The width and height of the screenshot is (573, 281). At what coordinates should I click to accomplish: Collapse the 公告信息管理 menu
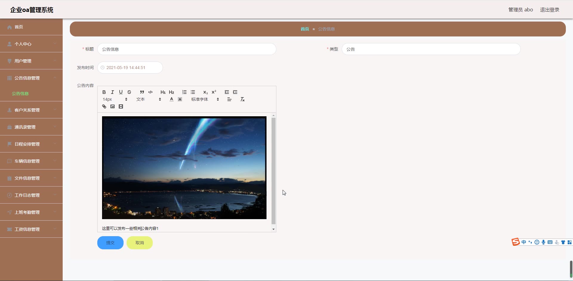click(x=31, y=78)
